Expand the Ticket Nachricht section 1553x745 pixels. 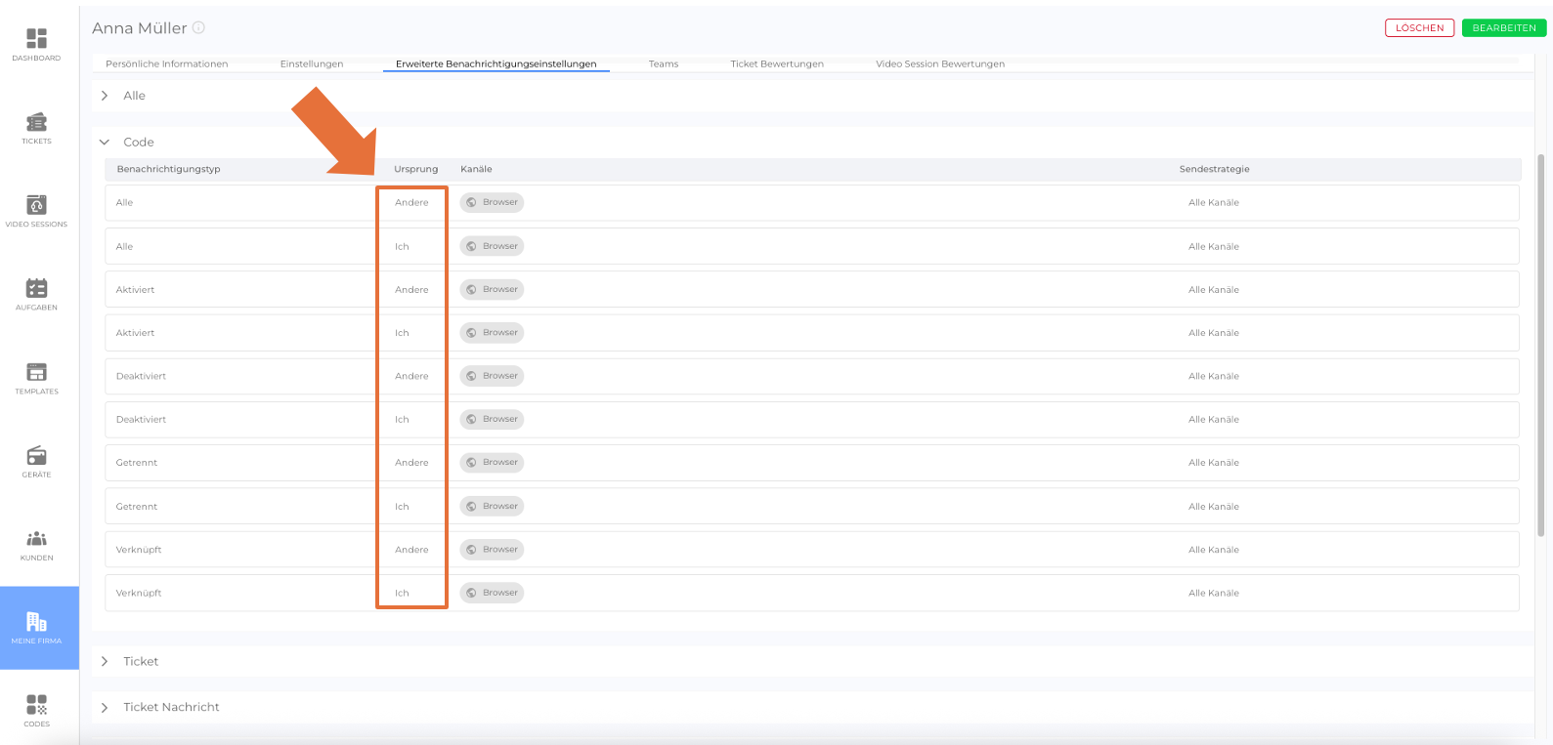[x=105, y=708]
